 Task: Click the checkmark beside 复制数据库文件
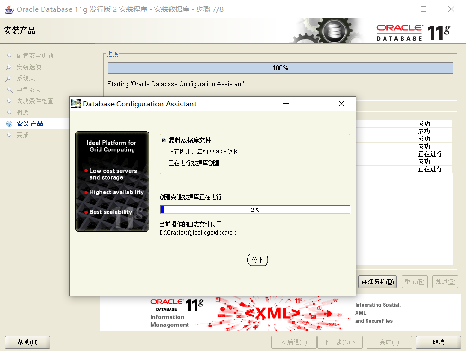tap(164, 140)
